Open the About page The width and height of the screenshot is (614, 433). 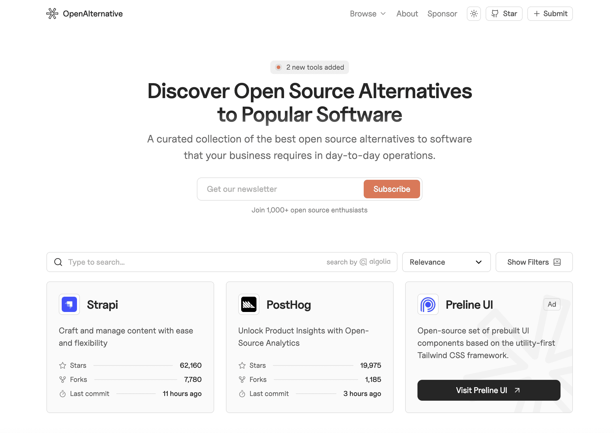pyautogui.click(x=407, y=14)
